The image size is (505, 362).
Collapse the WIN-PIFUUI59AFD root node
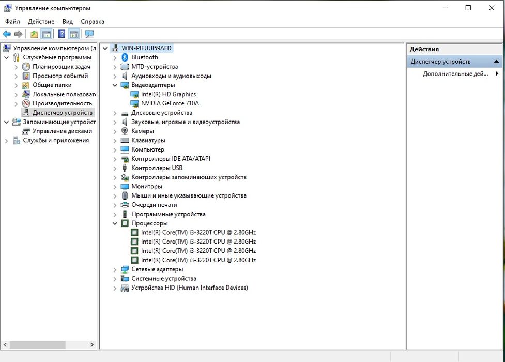click(105, 48)
